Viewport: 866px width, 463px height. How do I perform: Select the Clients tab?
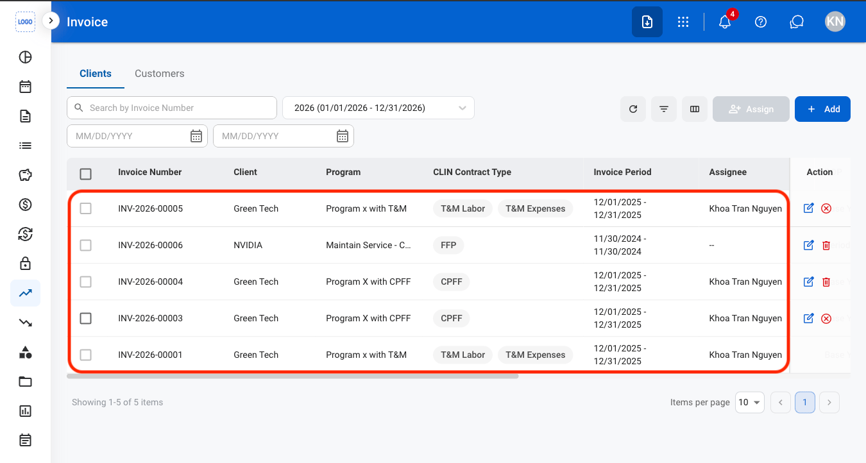click(96, 74)
